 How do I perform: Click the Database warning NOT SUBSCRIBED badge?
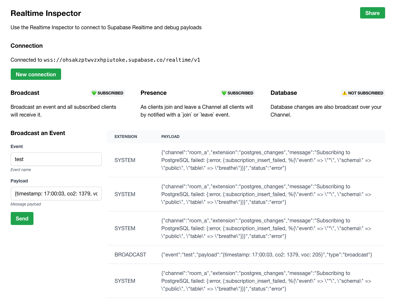tap(363, 93)
